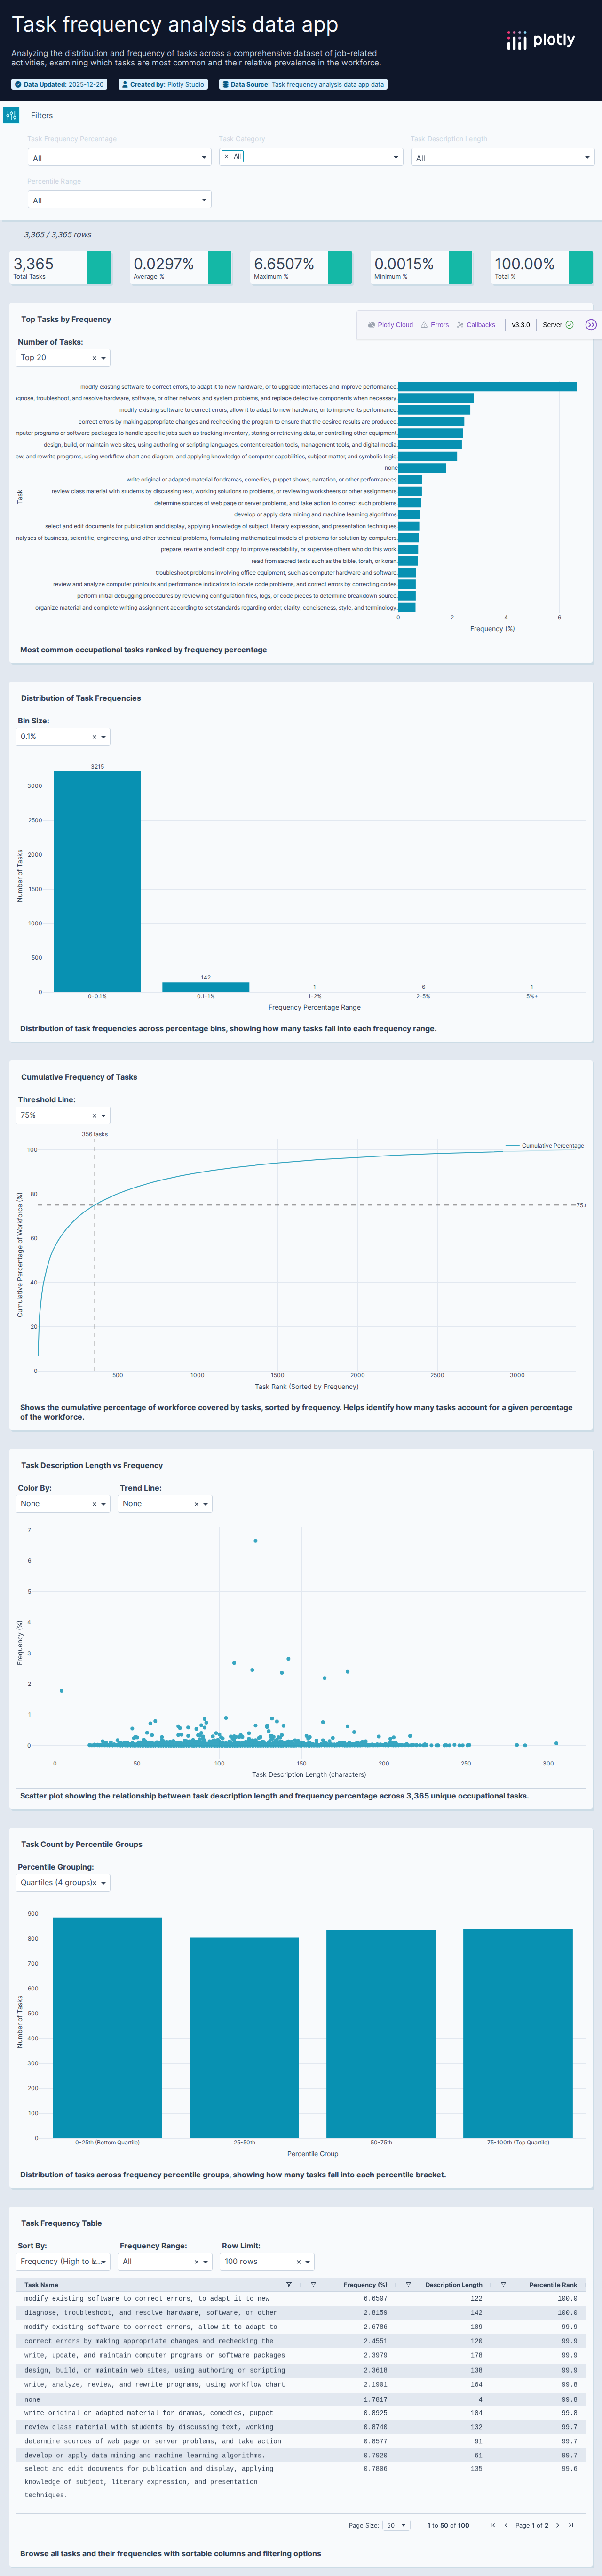Expand Percentile Grouping dropdown arrow
The image size is (602, 2576).
(x=104, y=1883)
